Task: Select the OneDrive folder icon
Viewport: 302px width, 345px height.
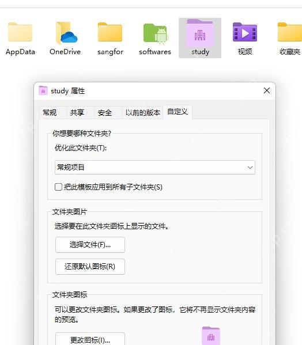Action: pyautogui.click(x=66, y=33)
